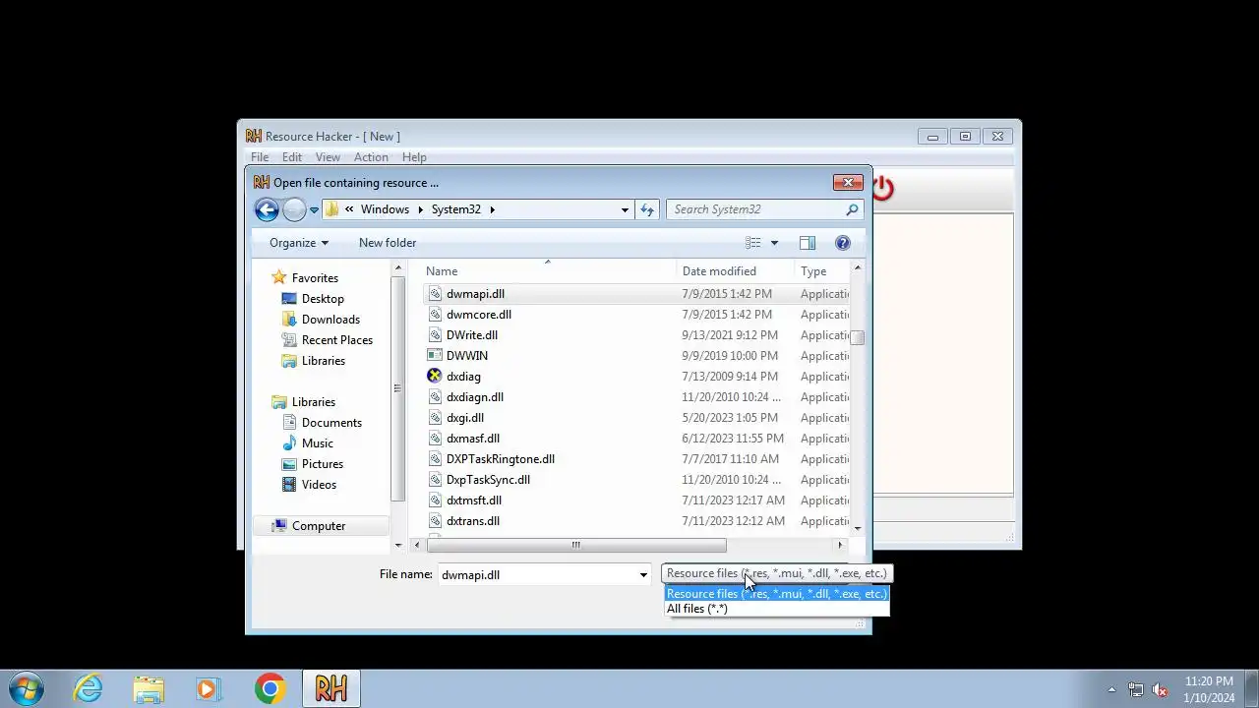Click the file list horizontal scrollbar
The width and height of the screenshot is (1259, 708).
point(576,546)
